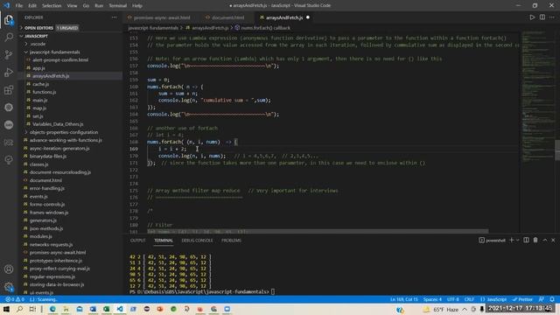Viewport: 560px width, 315px height.
Task: Show the PROBLEMS panel tab
Action: point(231,241)
